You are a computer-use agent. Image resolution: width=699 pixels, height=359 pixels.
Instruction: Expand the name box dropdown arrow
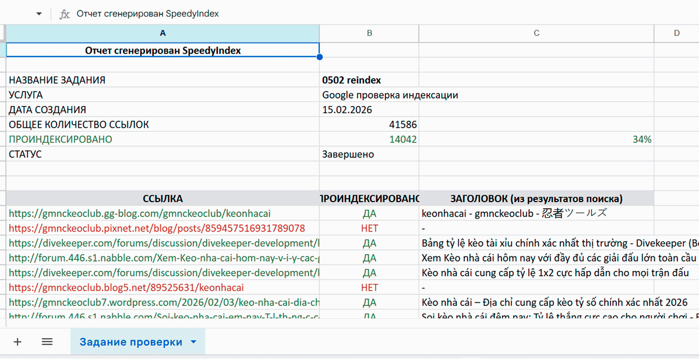39,13
